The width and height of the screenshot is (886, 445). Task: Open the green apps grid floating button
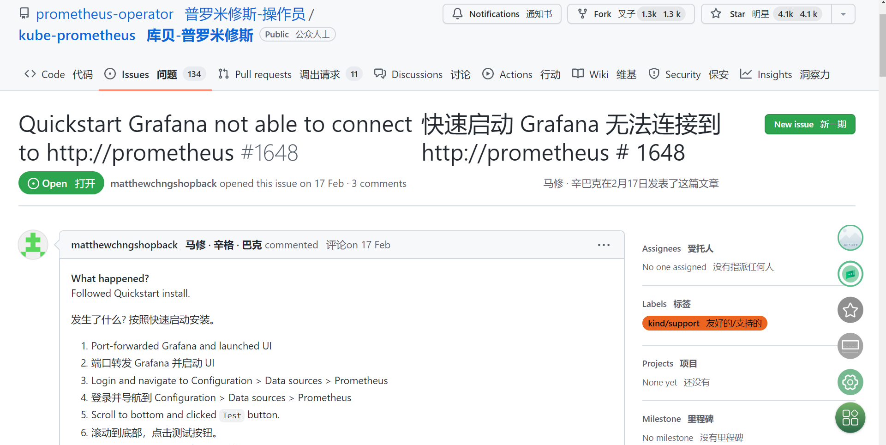850,418
